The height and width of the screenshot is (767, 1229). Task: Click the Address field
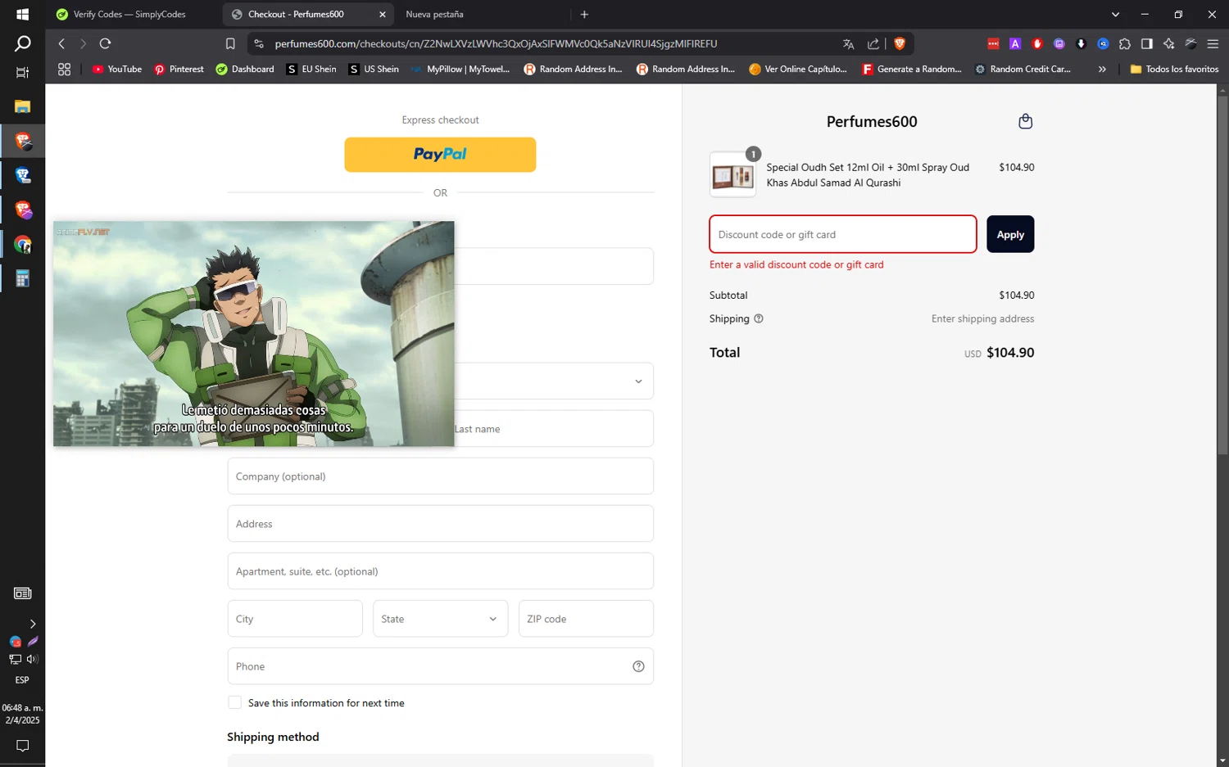pyautogui.click(x=440, y=524)
